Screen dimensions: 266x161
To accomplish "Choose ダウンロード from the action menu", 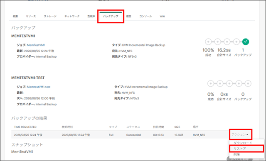I will click(243, 143).
